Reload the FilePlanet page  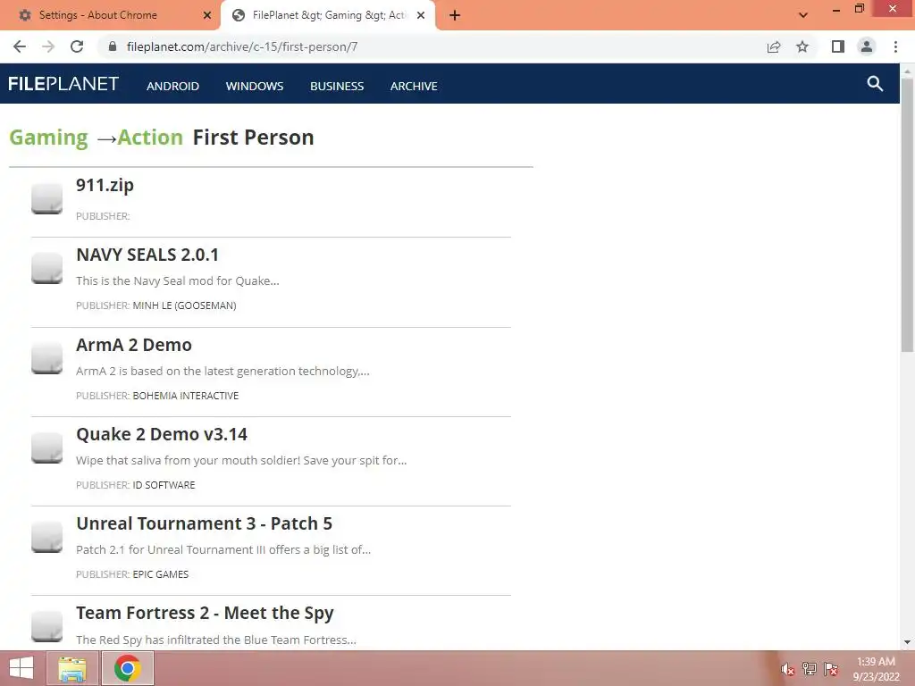[x=77, y=46]
